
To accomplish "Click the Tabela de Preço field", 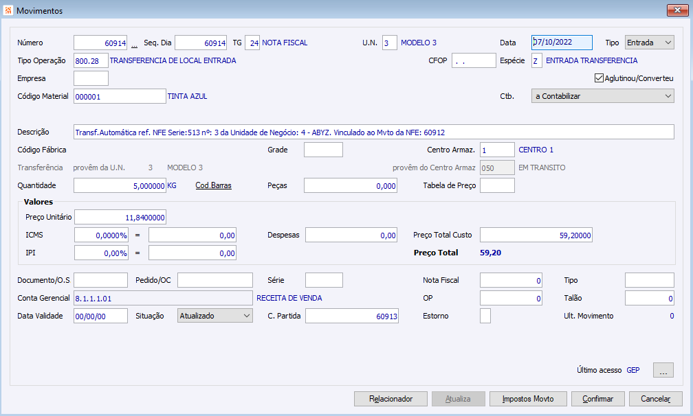I will pos(497,185).
